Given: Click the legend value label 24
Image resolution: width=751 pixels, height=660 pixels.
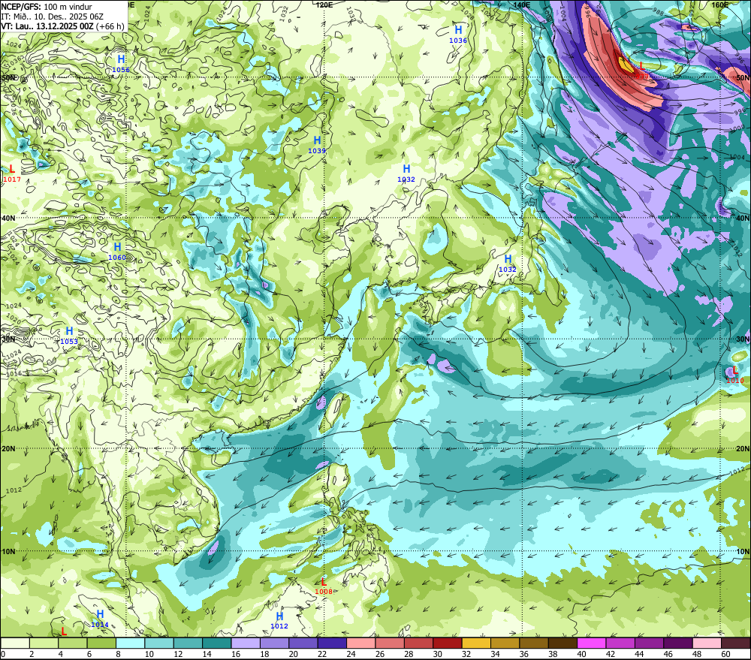Looking at the screenshot, I should 351,654.
